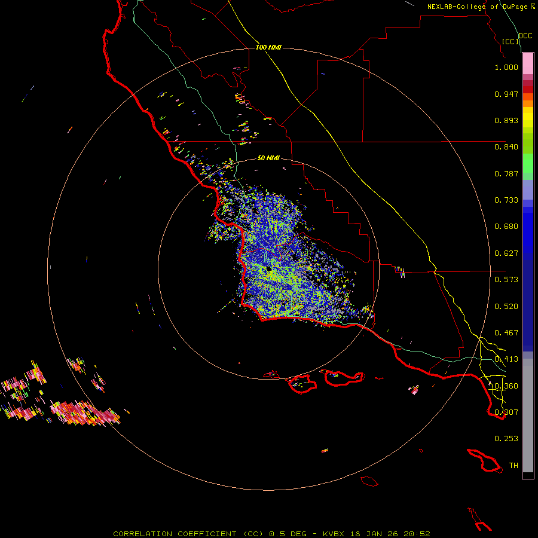Image resolution: width=538 pixels, height=538 pixels.
Task: Click the 100 NMI range ring label
Action: coord(268,47)
